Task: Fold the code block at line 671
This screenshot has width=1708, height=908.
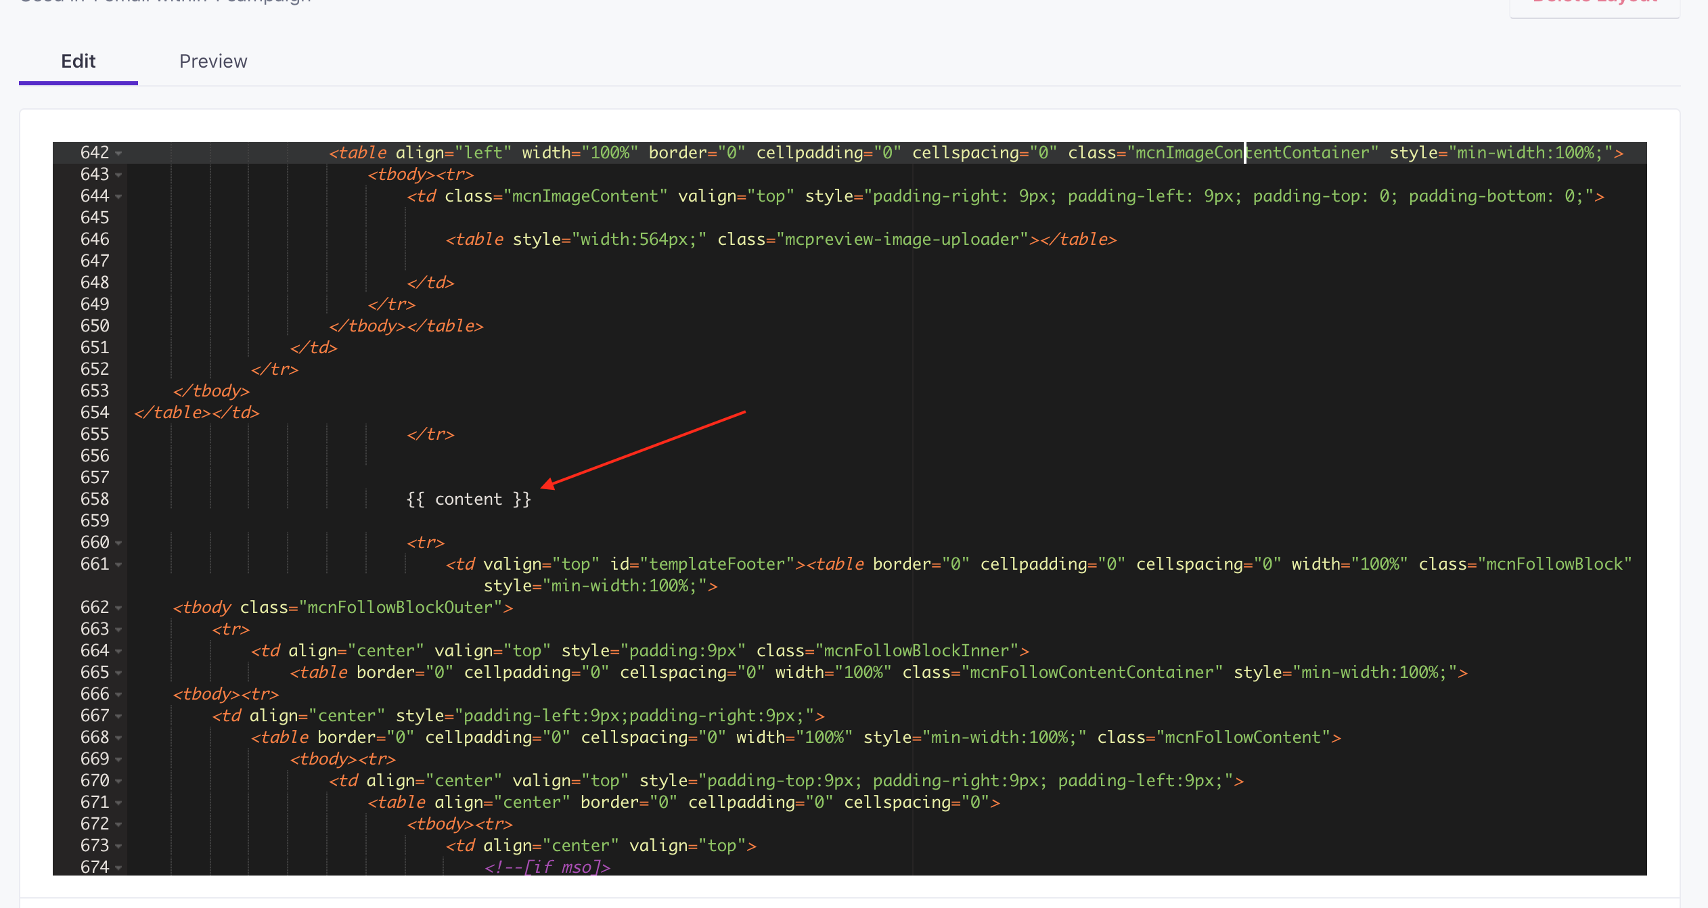Action: (119, 803)
